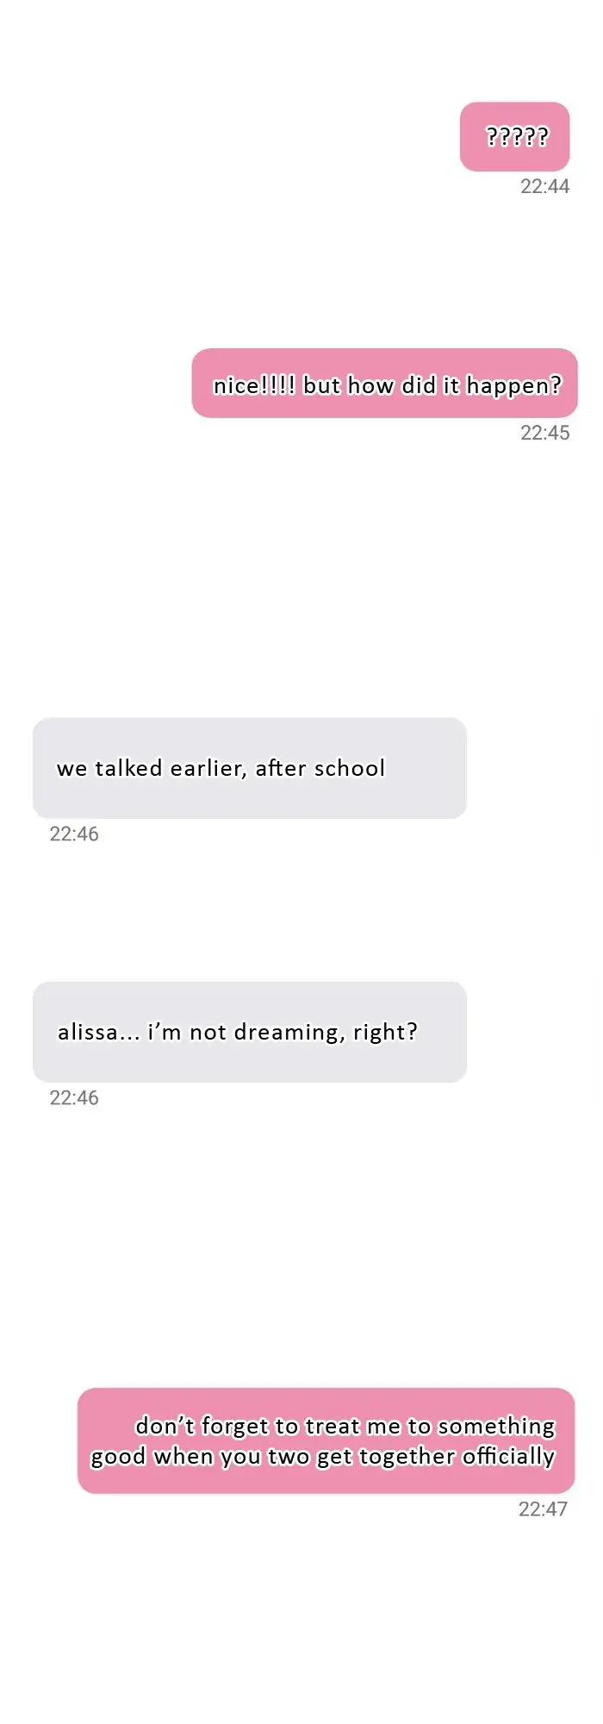The height and width of the screenshot is (1724, 603).
Task: Click 22:46 timestamp below the 'alissa...' message
Action: [x=74, y=1097]
